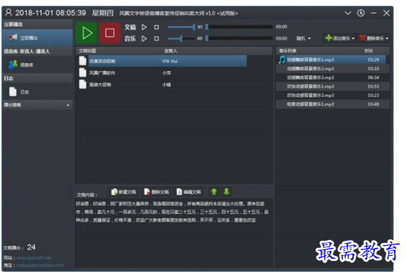Select the music track with duration 03:48
Screen dimensions: 406x274
pos(333,104)
